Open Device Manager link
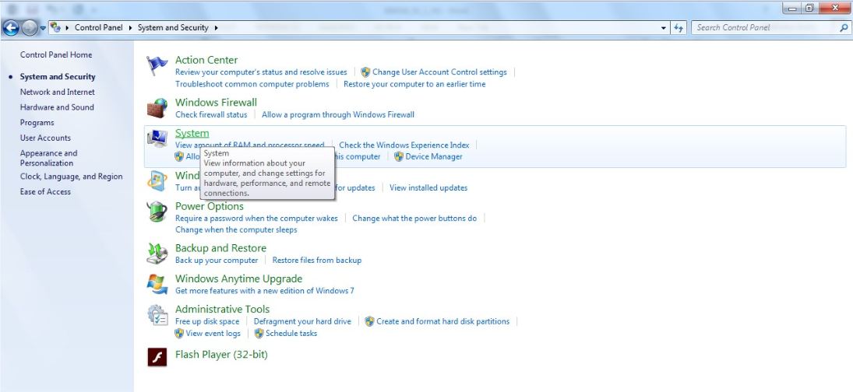Viewport: 853px width, 392px height. pos(434,156)
